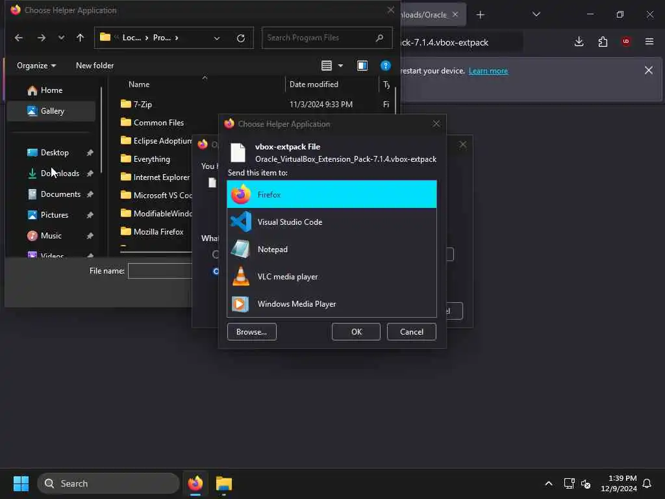The image size is (665, 499).
Task: Click the 'Loc...' breadcrumb in address bar
Action: coord(131,38)
